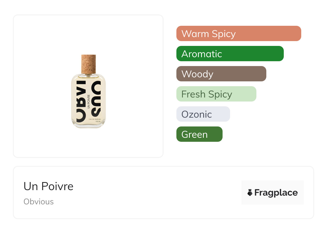Open the Obvious brand link

(39, 202)
